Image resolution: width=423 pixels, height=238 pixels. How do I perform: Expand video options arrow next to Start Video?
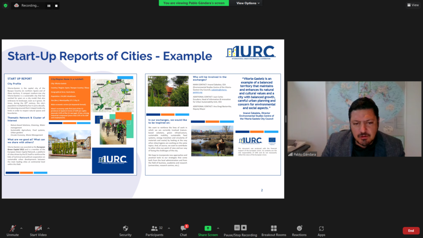[48, 228]
